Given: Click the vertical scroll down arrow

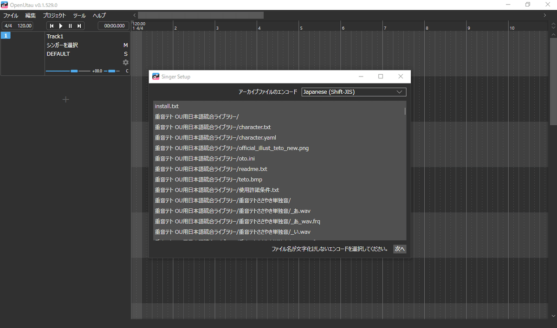Looking at the screenshot, I should pos(553,315).
